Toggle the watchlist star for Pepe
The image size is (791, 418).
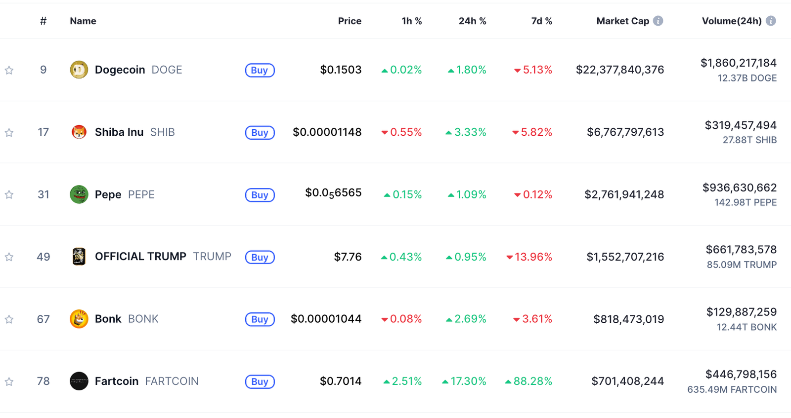coord(9,194)
